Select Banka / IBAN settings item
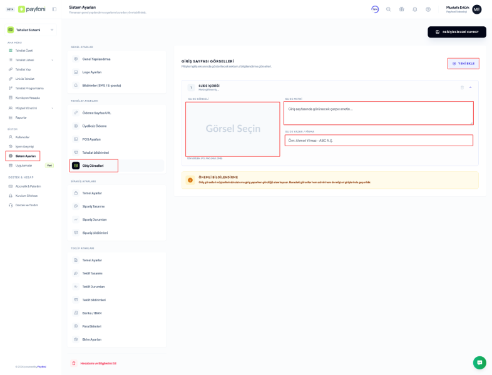Viewport: 492px width, 375px height. click(91, 313)
